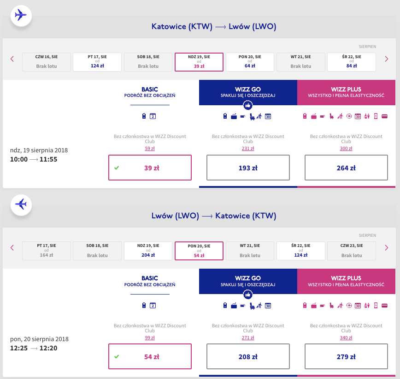Open the 99 zł non-member price link

point(150,337)
